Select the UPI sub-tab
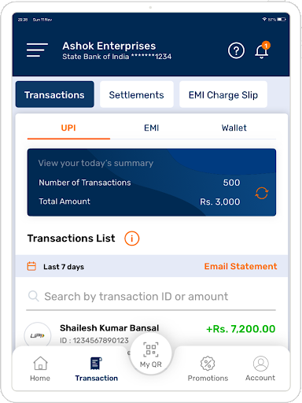 click(x=68, y=128)
